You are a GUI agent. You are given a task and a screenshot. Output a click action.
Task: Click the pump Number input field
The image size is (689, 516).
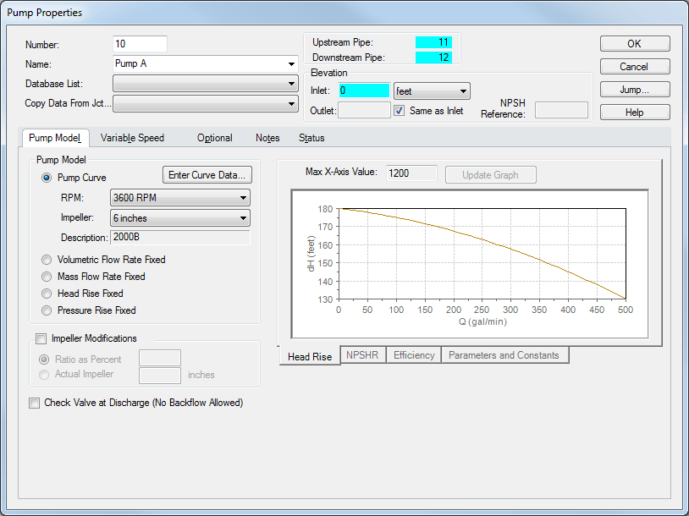pyautogui.click(x=140, y=44)
